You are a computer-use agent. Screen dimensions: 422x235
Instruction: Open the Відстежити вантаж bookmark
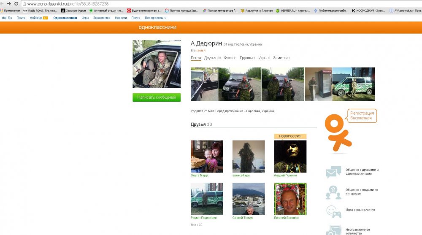(x=144, y=11)
